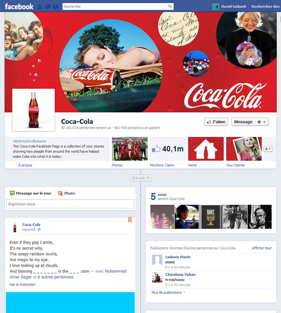Image resolution: width=281 pixels, height=313 pixels.
Task: Open notifications globe icon in top bar
Action: point(56,7)
